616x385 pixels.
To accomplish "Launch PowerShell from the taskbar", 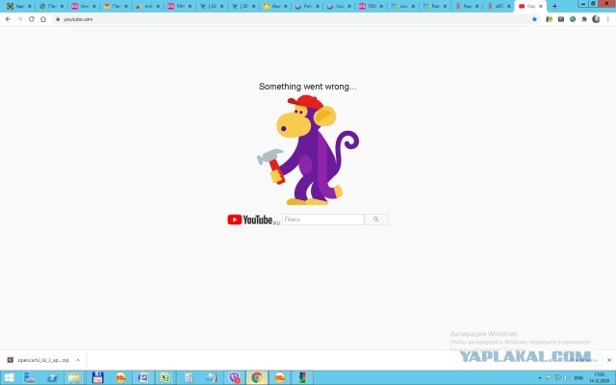I will tap(52, 378).
